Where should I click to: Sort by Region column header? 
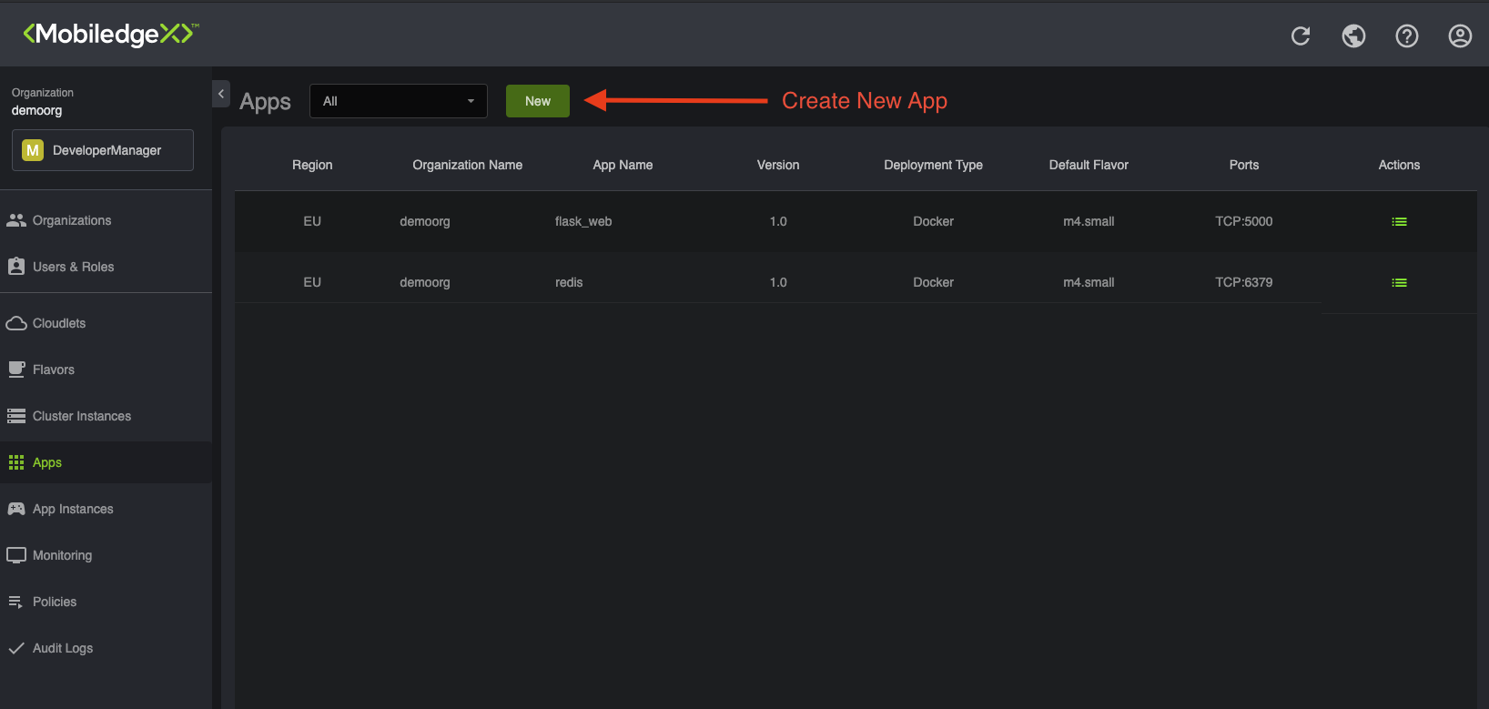pyautogui.click(x=312, y=165)
